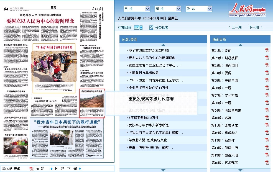Click up arrow in 版面目录 panel
This screenshot has height=172, width=273.
pos(240,45)
